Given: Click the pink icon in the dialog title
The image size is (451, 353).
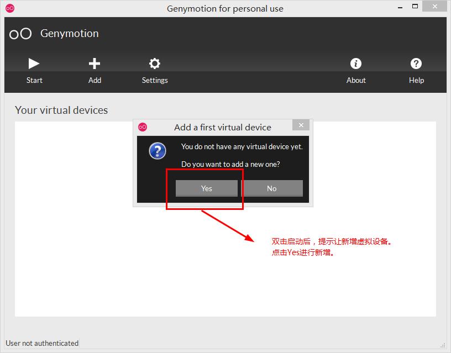Looking at the screenshot, I should pyautogui.click(x=143, y=127).
